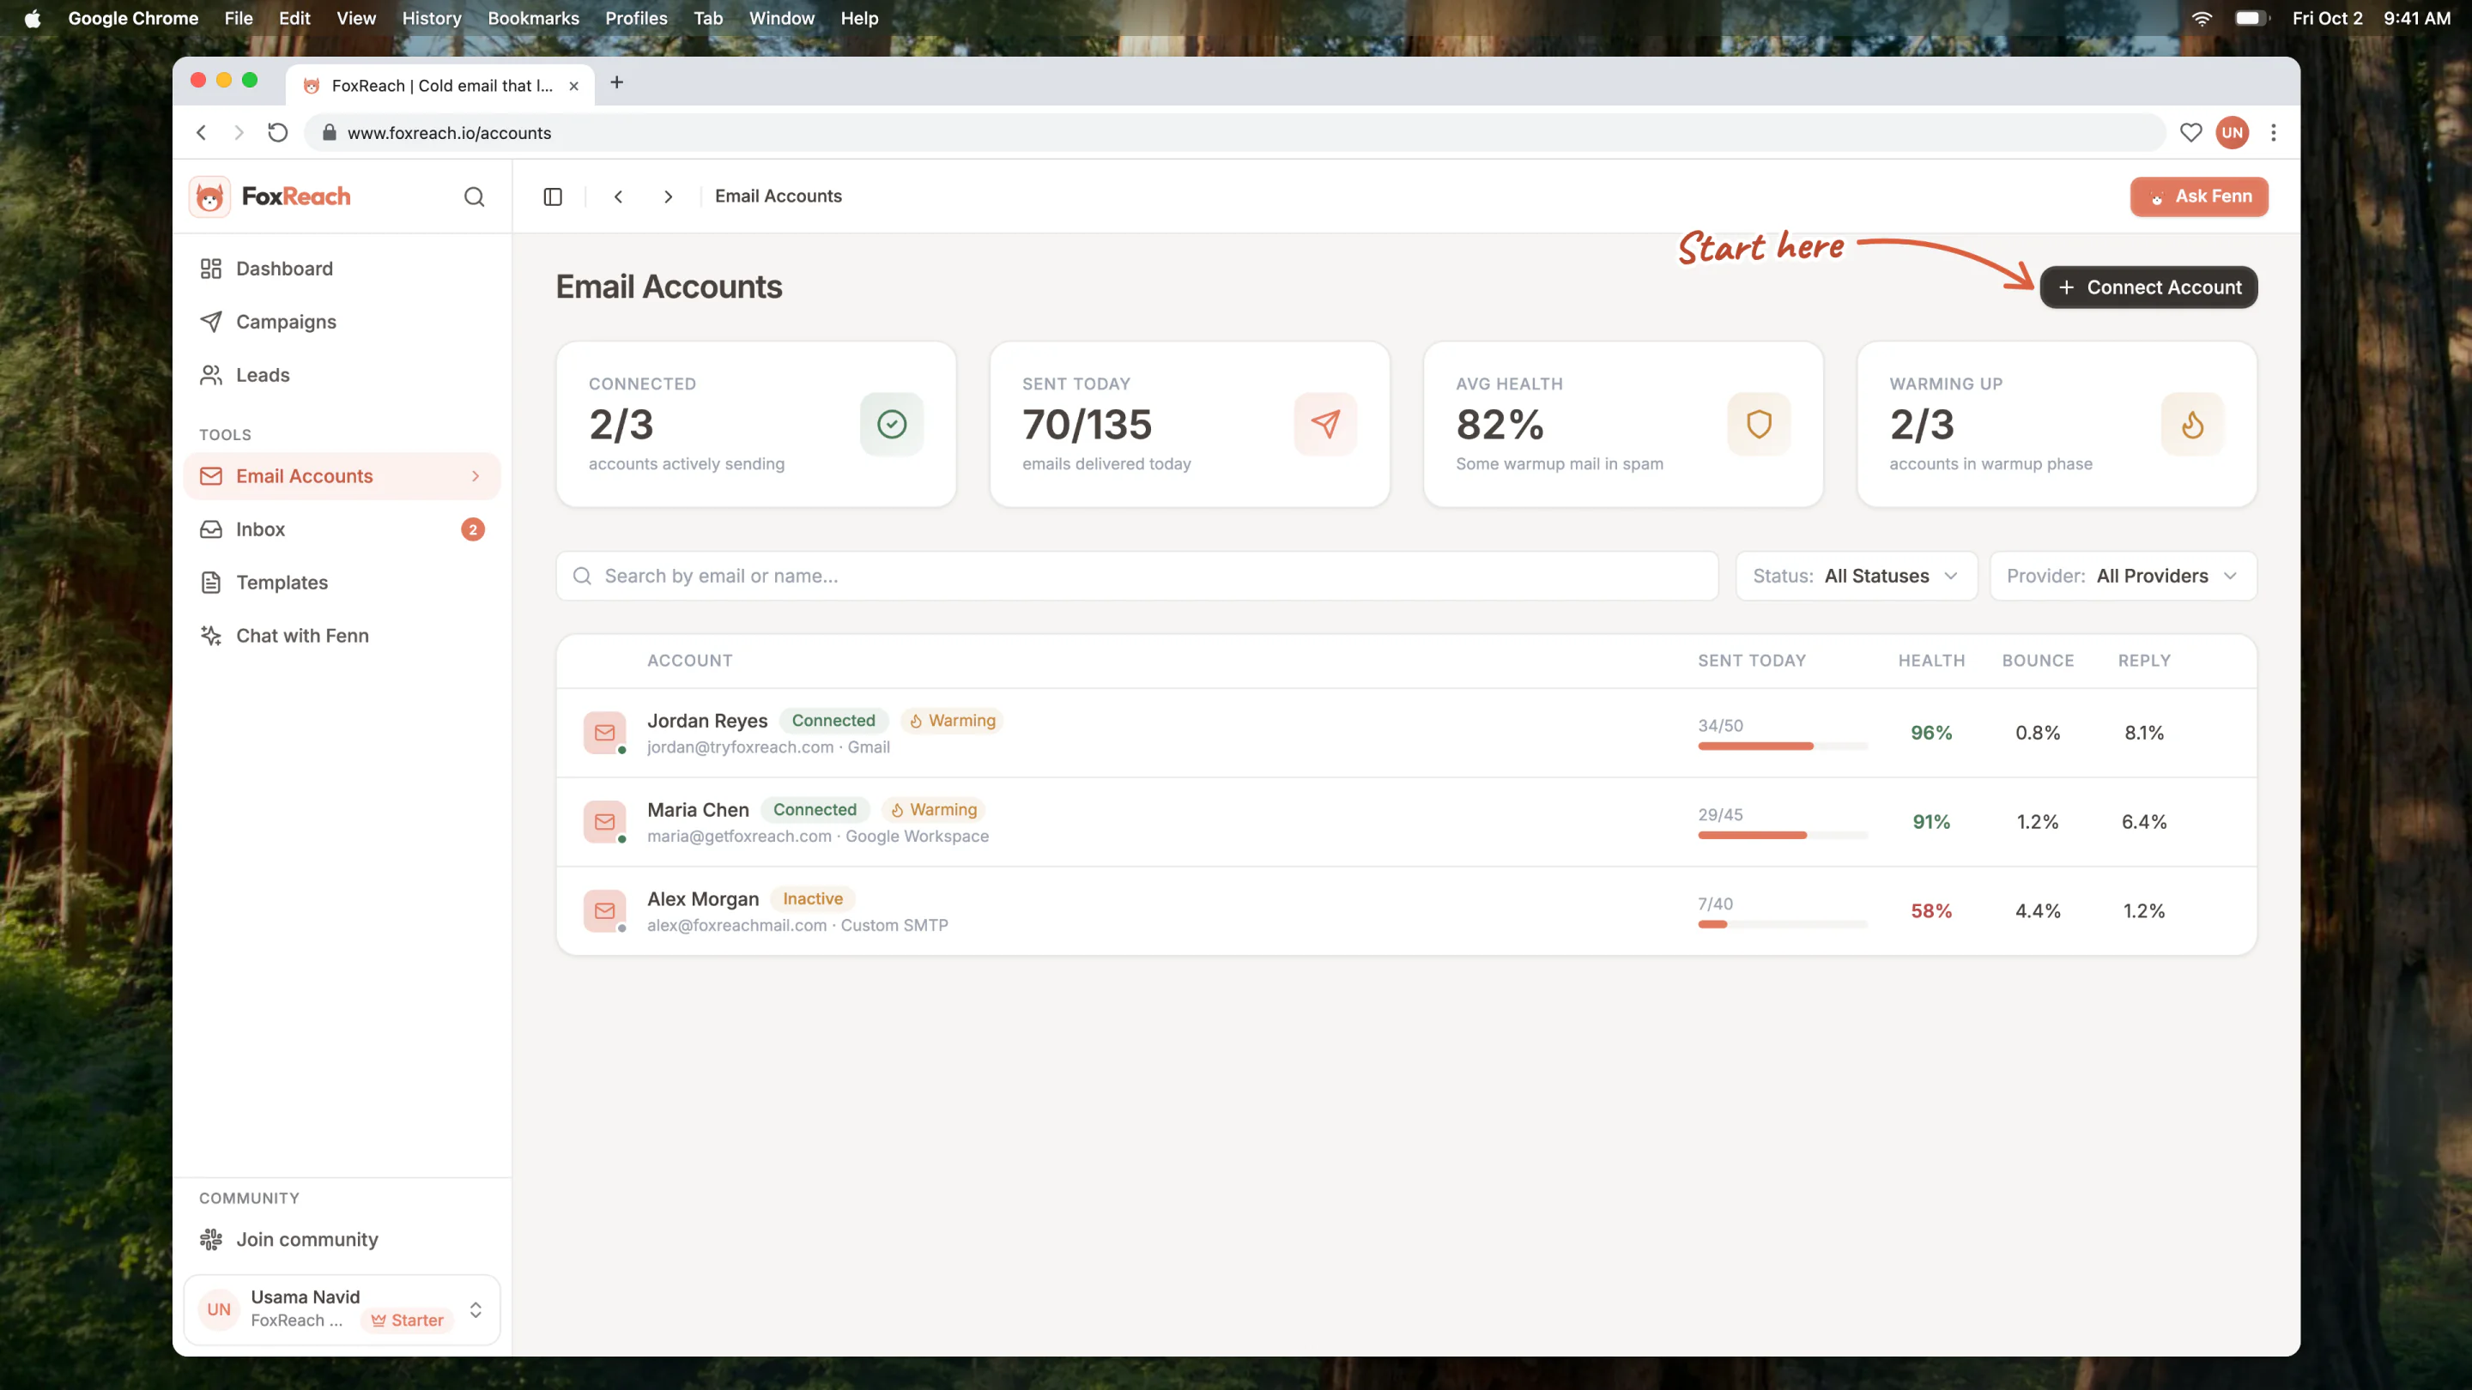Click Alex Morgan mail envelope icon

(x=604, y=911)
